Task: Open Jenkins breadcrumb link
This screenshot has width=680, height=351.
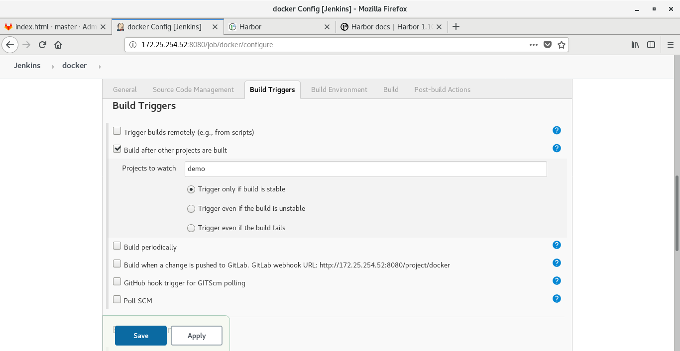Action: (27, 66)
